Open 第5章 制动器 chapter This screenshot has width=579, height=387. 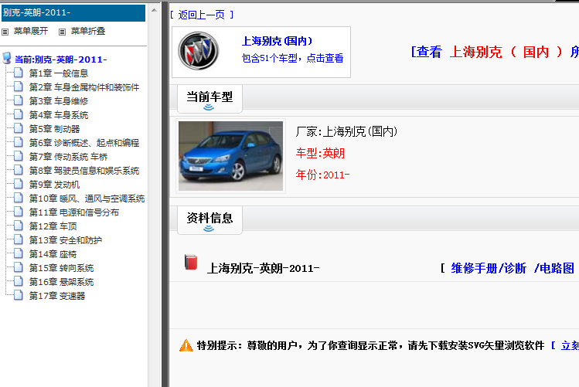pyautogui.click(x=55, y=129)
